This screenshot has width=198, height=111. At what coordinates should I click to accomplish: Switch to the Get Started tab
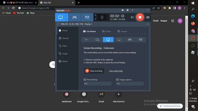(89, 31)
